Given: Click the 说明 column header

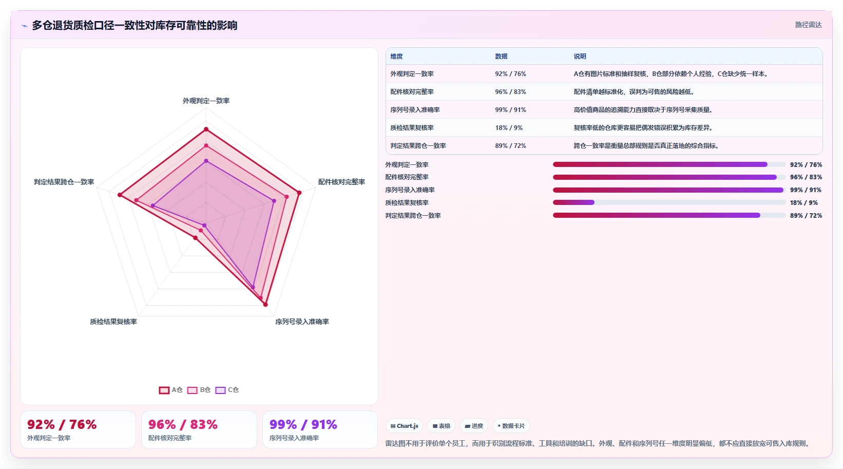Looking at the screenshot, I should coord(580,57).
